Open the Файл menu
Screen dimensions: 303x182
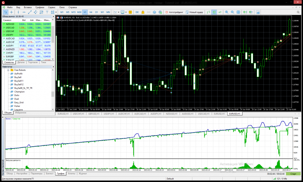(x=10, y=7)
